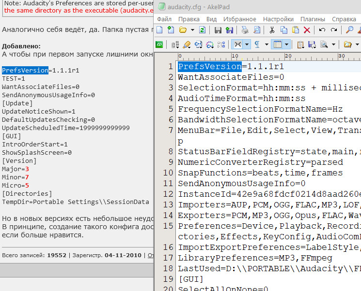Delete selection with the red X icon

[307, 30]
